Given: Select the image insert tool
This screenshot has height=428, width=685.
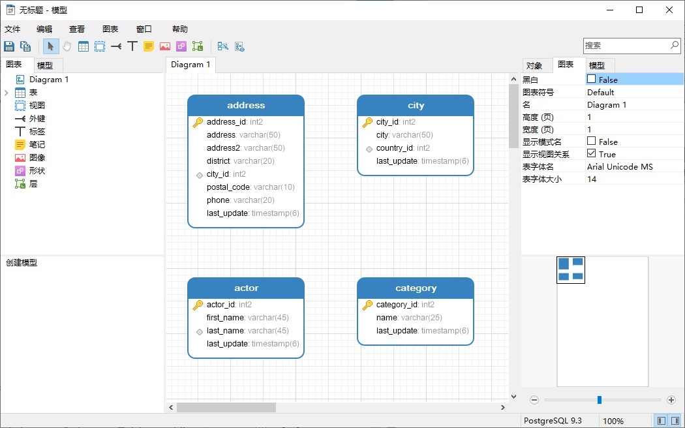Looking at the screenshot, I should (165, 46).
